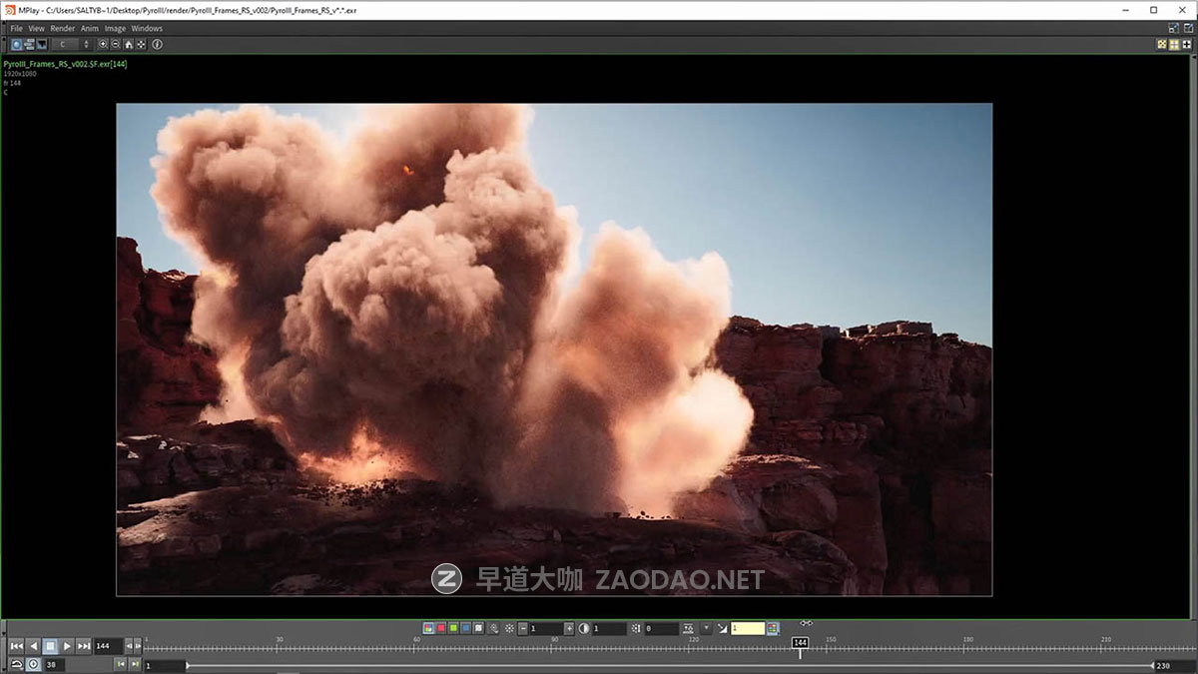The height and width of the screenshot is (674, 1198).
Task: Click the black point field showing 0
Action: coord(662,628)
